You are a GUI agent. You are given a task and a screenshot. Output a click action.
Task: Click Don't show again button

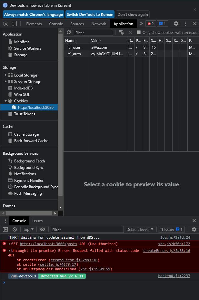(133, 15)
